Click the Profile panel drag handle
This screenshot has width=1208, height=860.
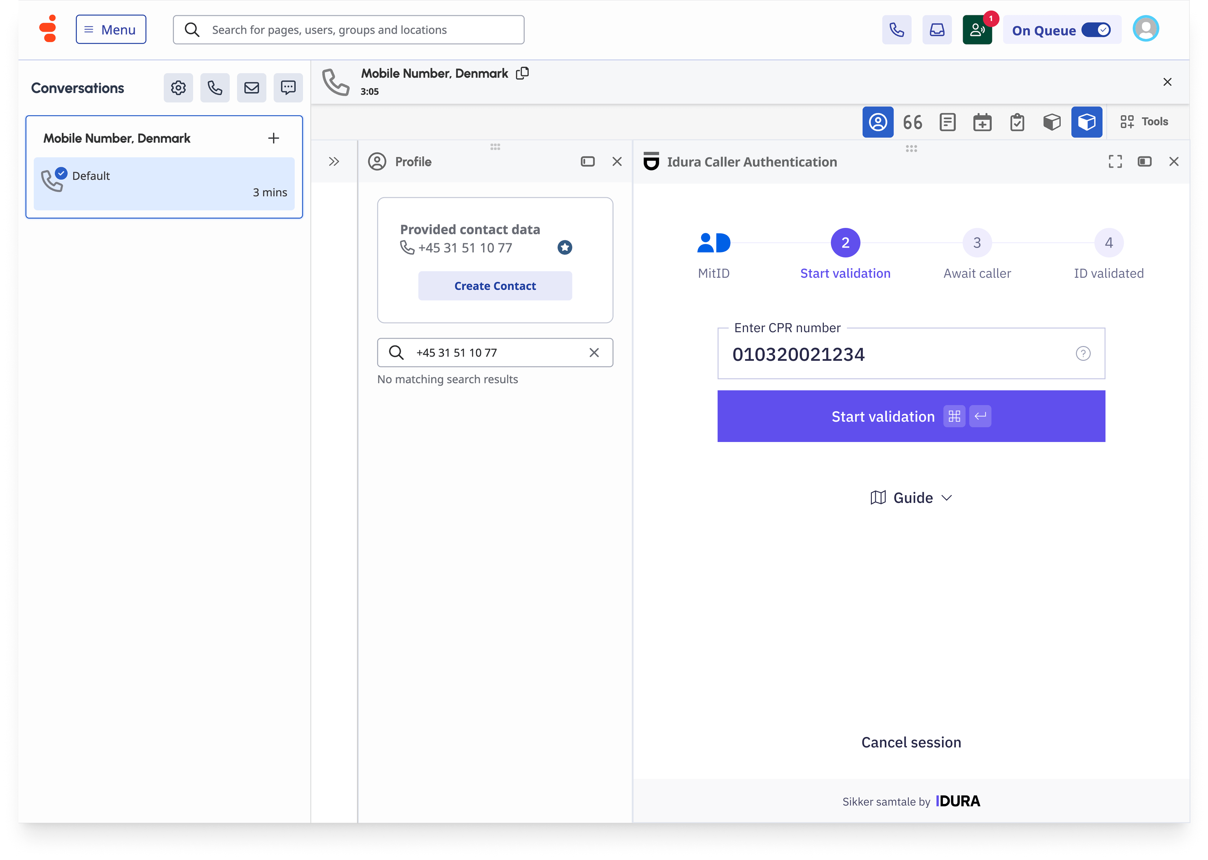(x=495, y=147)
